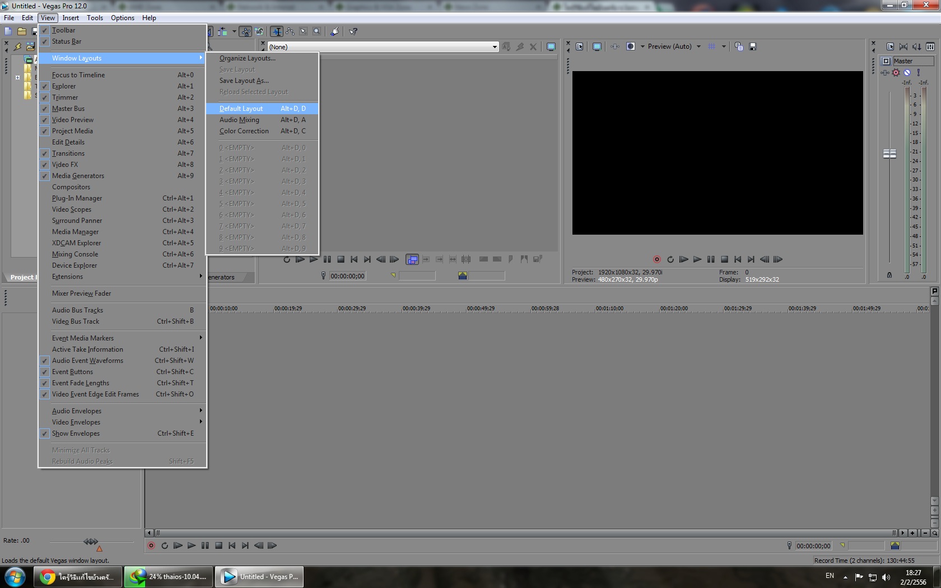Click Mixer Preview Fader menu entry
The width and height of the screenshot is (941, 588).
(122, 293)
